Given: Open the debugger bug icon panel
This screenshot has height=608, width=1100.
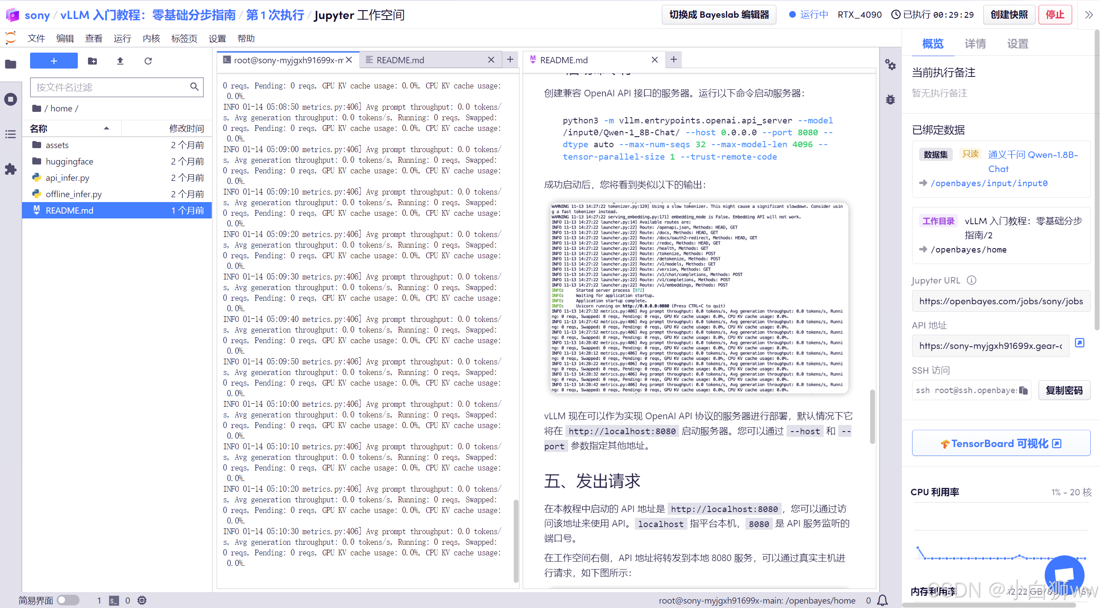Looking at the screenshot, I should click(890, 99).
